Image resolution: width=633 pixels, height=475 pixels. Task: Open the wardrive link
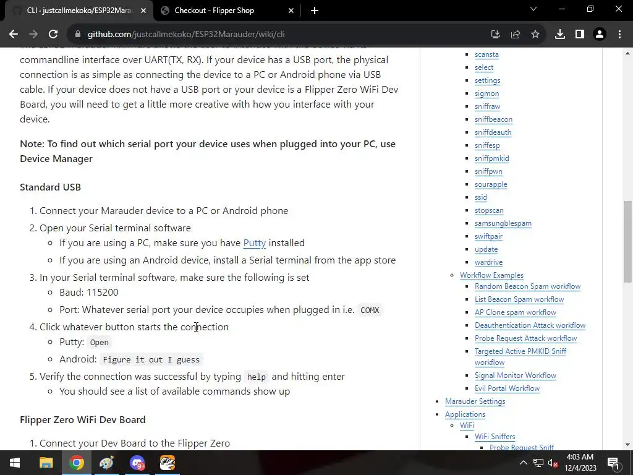click(488, 262)
